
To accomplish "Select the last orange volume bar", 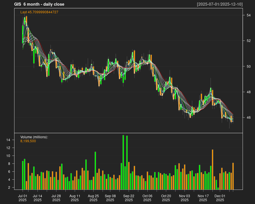I will [233, 176].
